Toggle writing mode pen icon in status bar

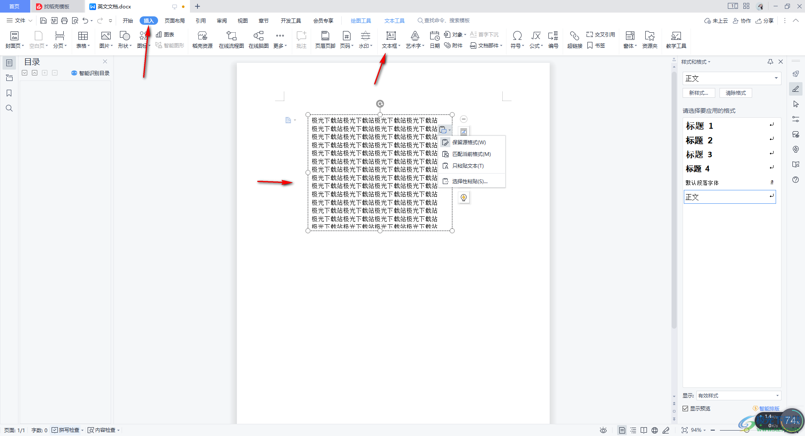pos(666,430)
